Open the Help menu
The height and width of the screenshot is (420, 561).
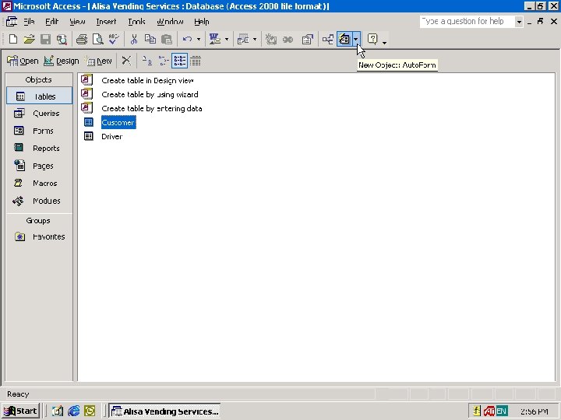click(x=202, y=22)
